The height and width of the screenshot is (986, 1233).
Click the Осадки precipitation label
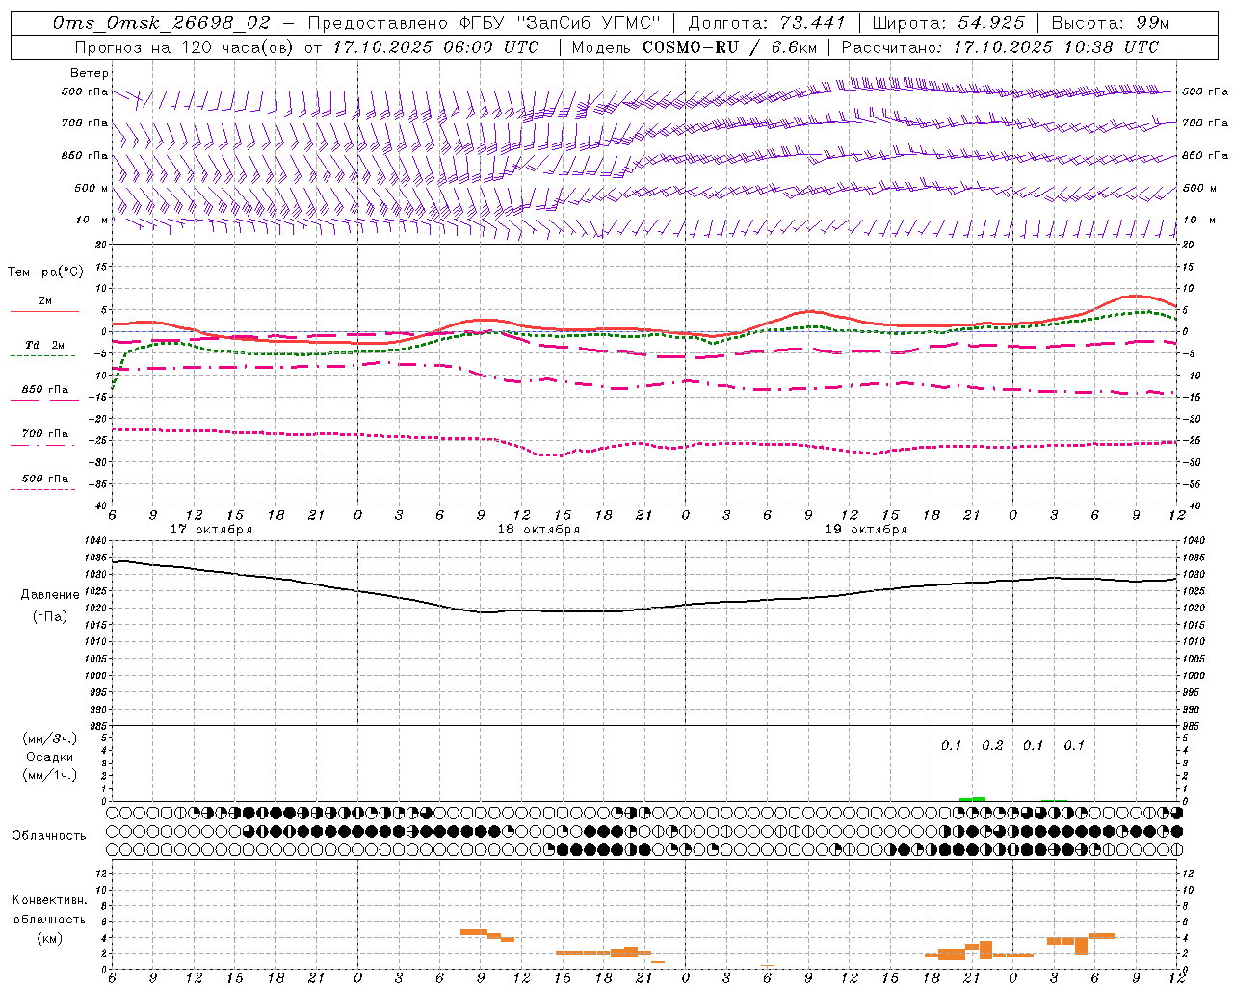click(x=49, y=757)
